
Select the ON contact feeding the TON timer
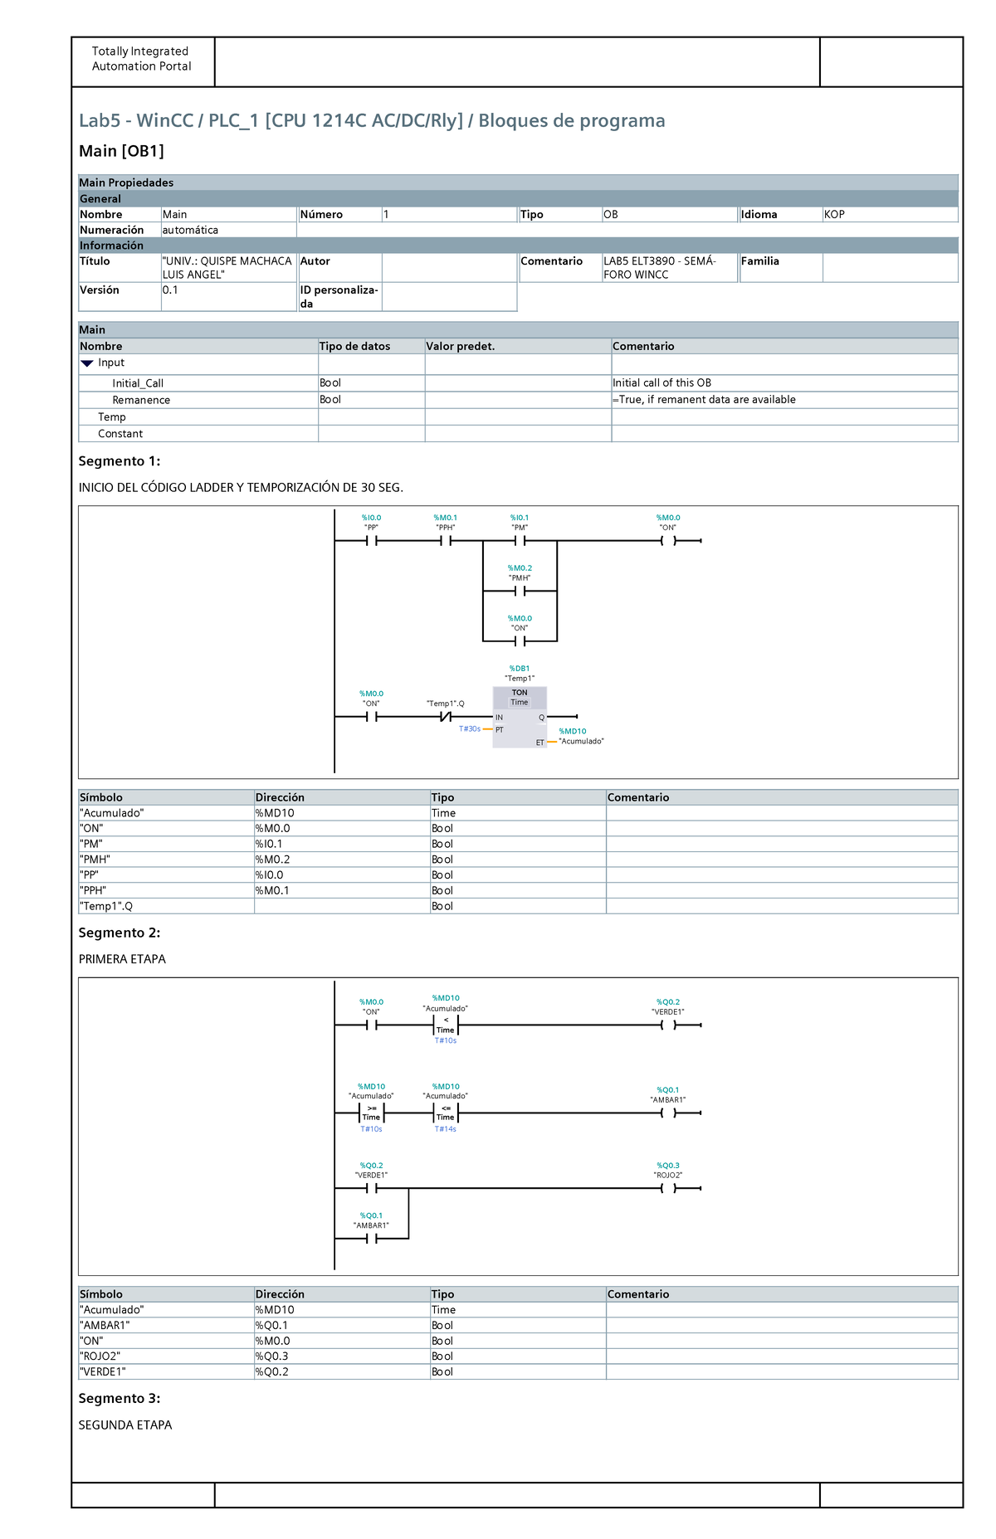coord(371,717)
